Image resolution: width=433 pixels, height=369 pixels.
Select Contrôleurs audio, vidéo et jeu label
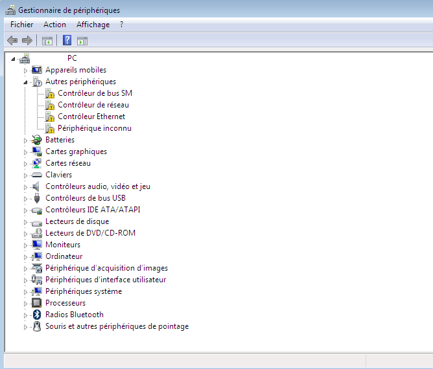click(x=98, y=186)
